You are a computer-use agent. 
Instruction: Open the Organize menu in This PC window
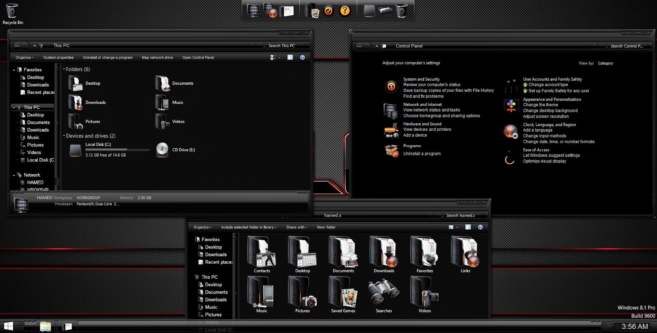click(x=25, y=57)
